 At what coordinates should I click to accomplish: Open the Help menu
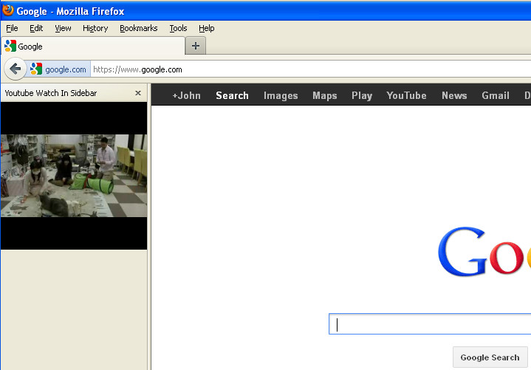coord(207,29)
